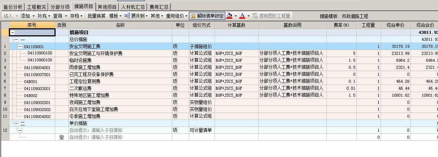Switch to the 工程概况 tab
Viewport: 438px width, 157px height.
tap(36, 7)
